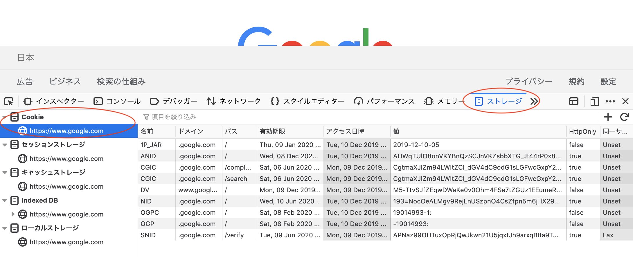Open the ビジネス footer link
Image resolution: width=633 pixels, height=257 pixels.
pyautogui.click(x=65, y=81)
